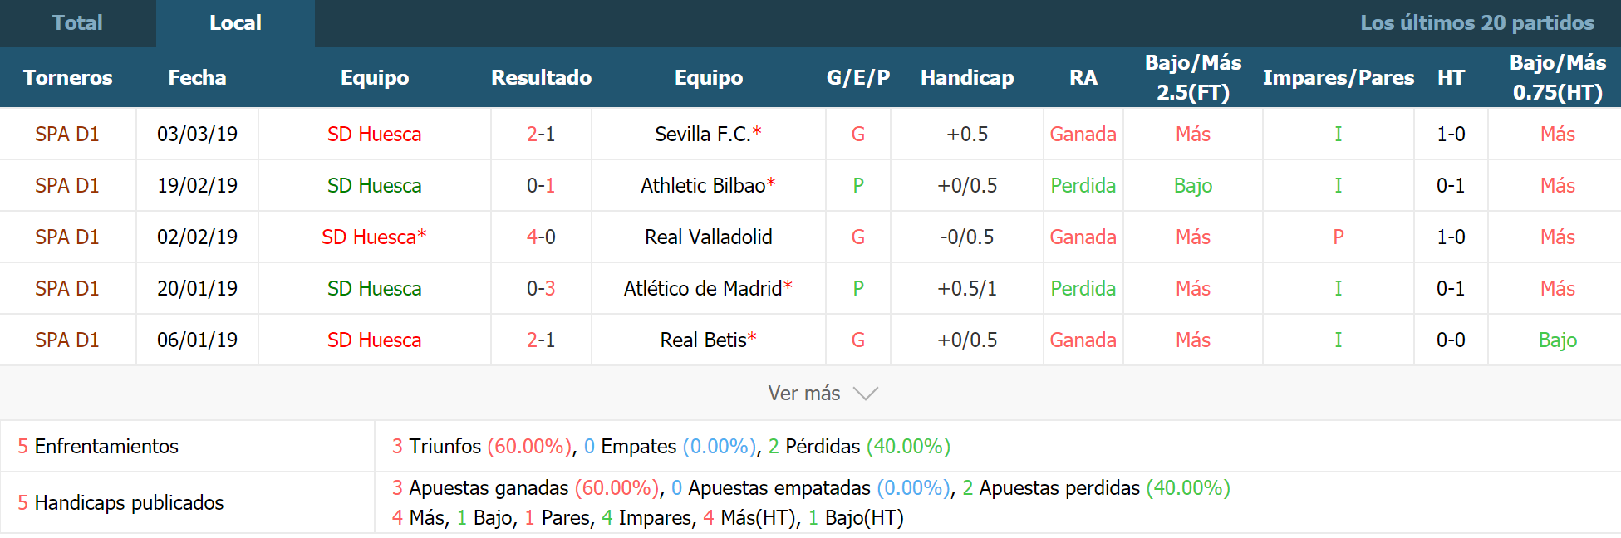Open Los últimos 20 partidos selector
Viewport: 1621px width, 538px height.
tap(1476, 23)
